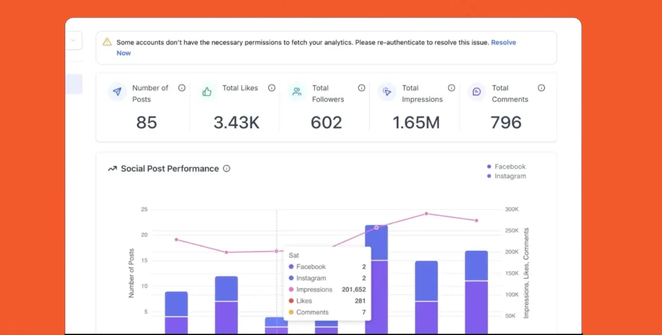662x335 pixels.
Task: Click the 85 posts value
Action: click(147, 123)
